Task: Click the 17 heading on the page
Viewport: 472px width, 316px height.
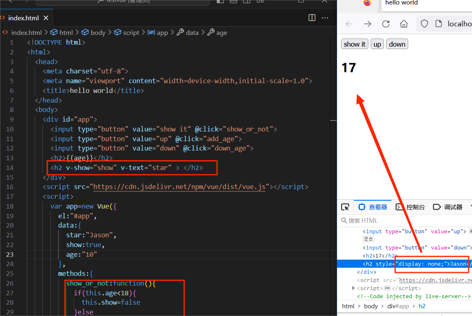Action: [x=349, y=68]
